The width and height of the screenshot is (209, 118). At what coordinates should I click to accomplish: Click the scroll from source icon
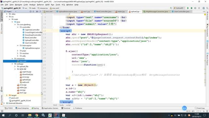pyautogui.click(x=30, y=11)
